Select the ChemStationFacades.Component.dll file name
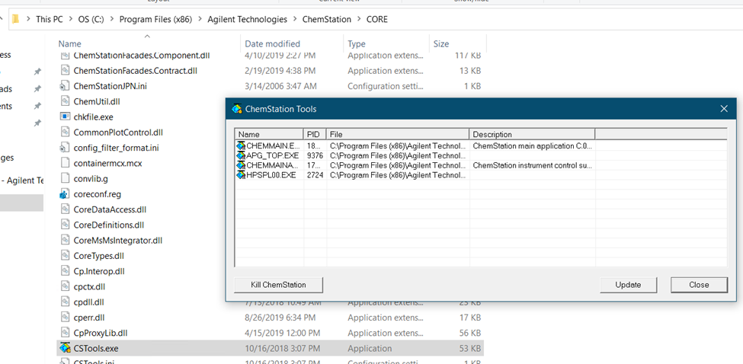 pyautogui.click(x=142, y=56)
